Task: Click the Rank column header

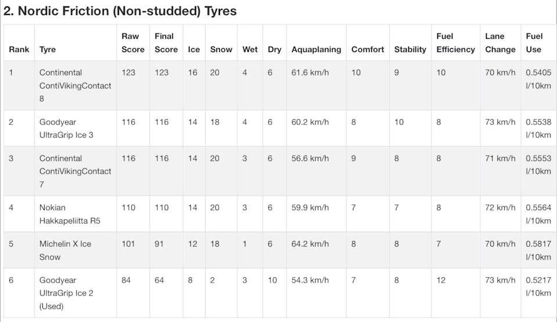Action: tap(19, 49)
